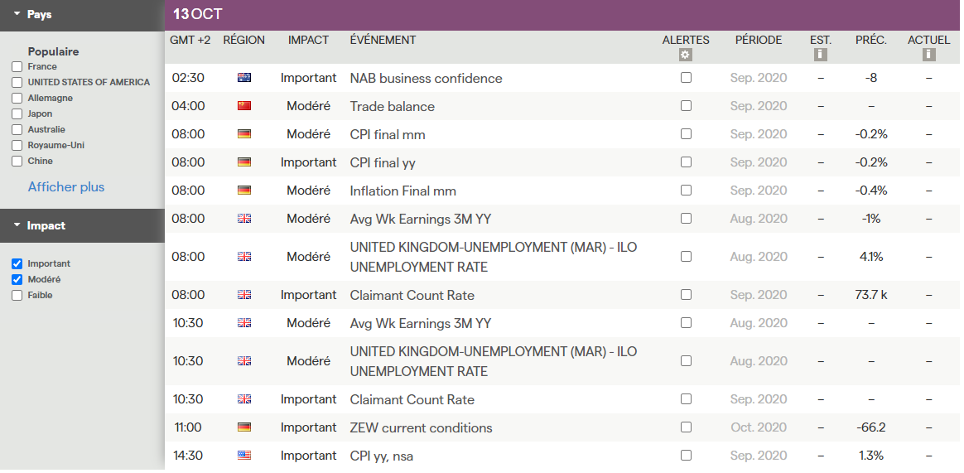Viewport: 964px width, 473px height.
Task: Click the info icon under EST. column
Action: (821, 56)
